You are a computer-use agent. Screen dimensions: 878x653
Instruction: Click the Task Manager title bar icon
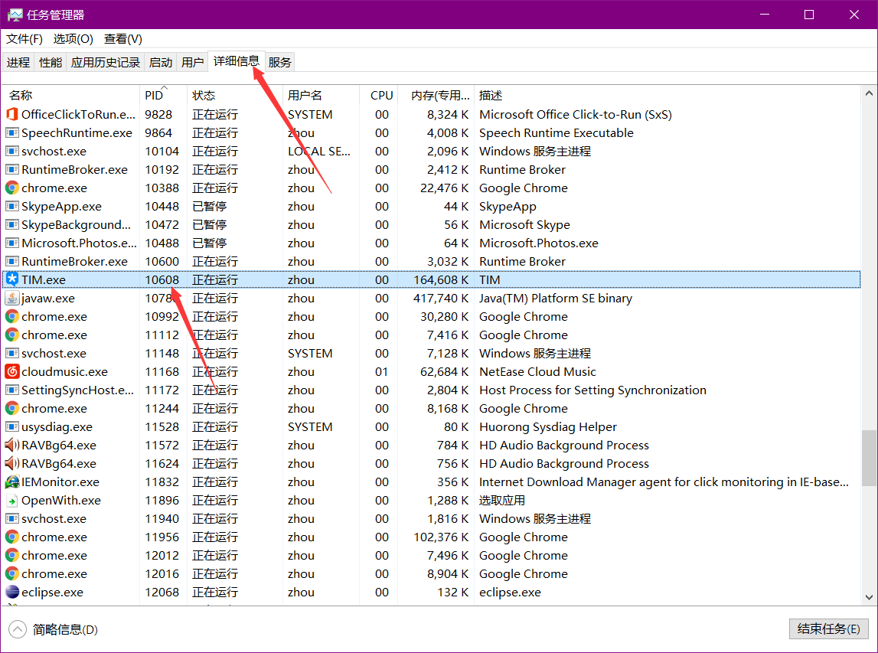click(15, 15)
